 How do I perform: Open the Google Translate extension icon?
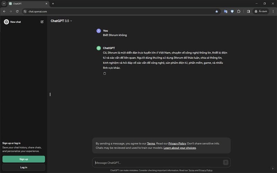[x=226, y=11]
